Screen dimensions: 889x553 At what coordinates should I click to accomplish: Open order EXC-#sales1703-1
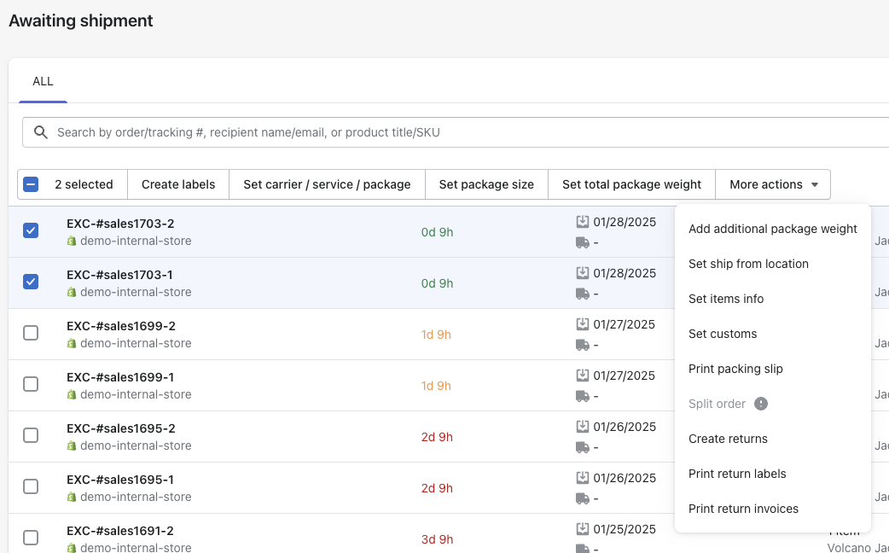(119, 275)
